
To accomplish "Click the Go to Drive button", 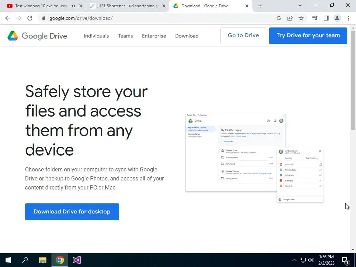I will pos(243,36).
